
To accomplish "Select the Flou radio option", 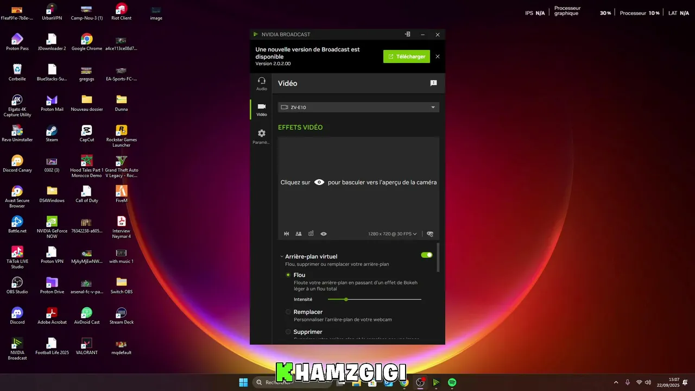I will click(x=288, y=275).
